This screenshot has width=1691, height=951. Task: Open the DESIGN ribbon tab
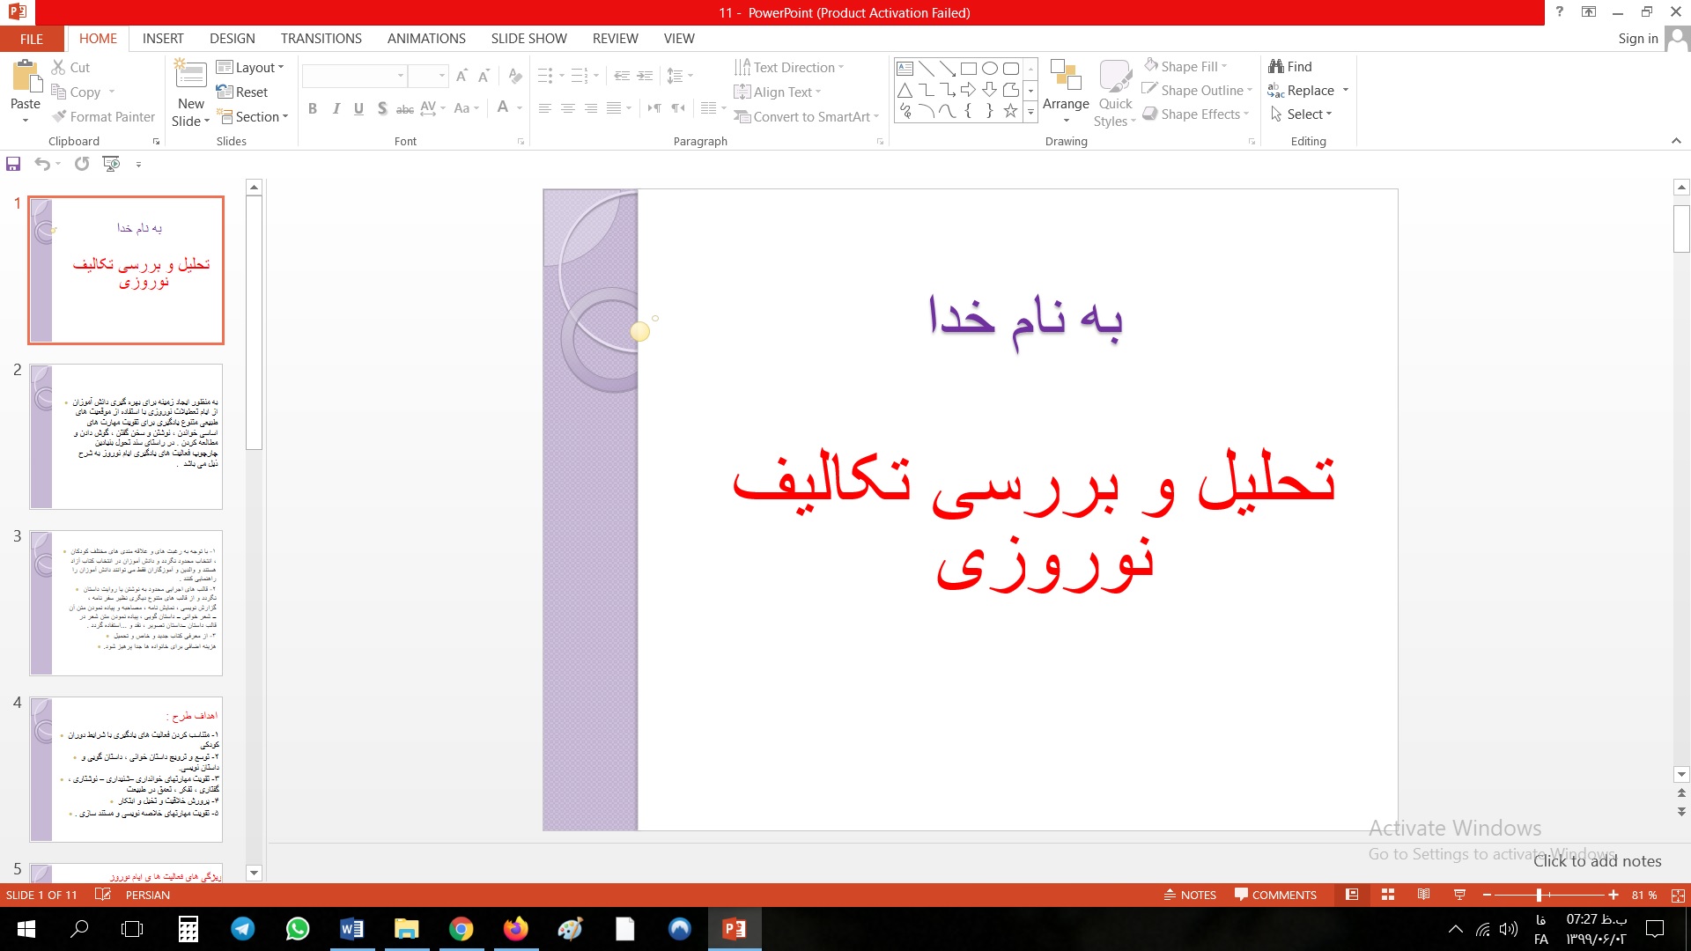233,39
